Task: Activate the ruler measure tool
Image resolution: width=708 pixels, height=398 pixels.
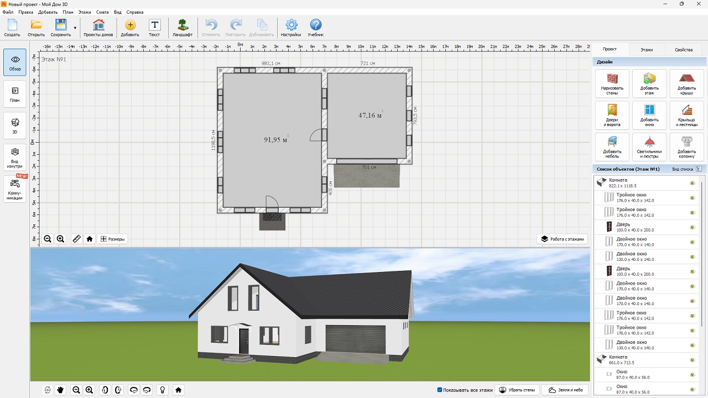Action: point(76,239)
